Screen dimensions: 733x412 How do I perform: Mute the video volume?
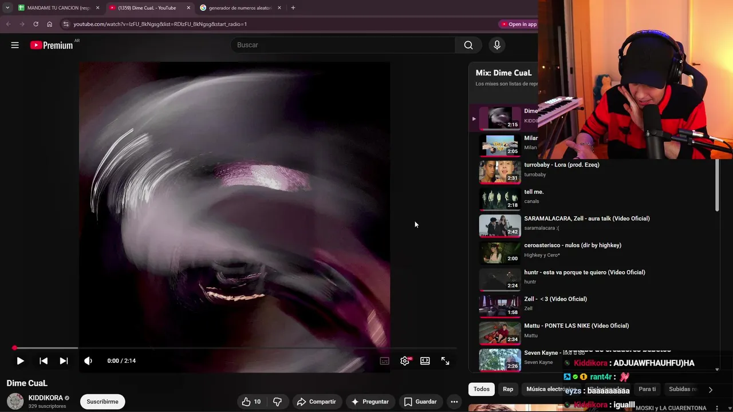(x=88, y=361)
